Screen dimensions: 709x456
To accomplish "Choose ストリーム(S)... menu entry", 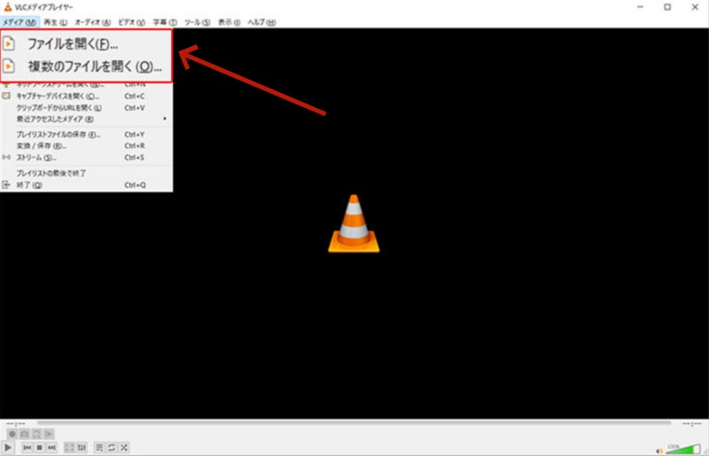I will (86, 158).
